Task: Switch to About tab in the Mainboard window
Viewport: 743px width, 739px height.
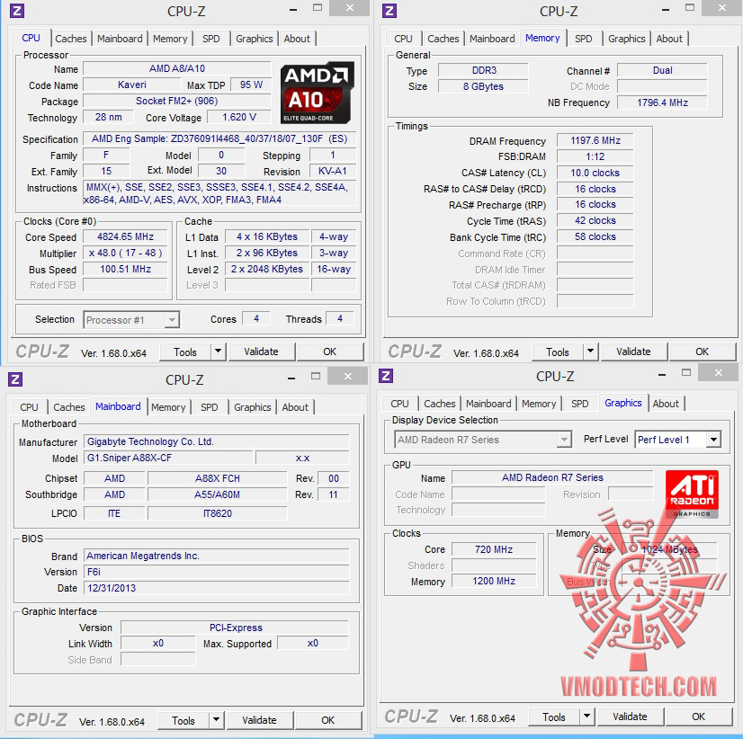Action: click(295, 407)
